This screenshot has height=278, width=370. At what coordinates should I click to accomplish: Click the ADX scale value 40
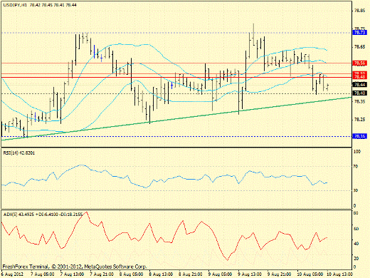pos(356,244)
